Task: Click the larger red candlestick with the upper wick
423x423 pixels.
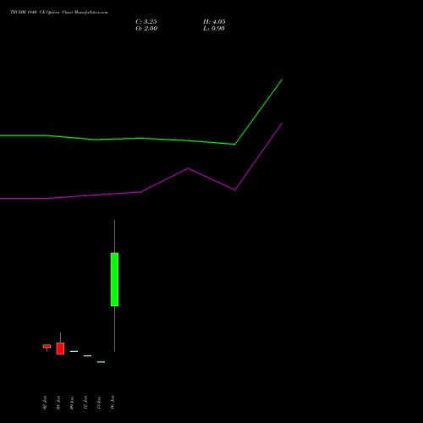Action: coord(60,349)
